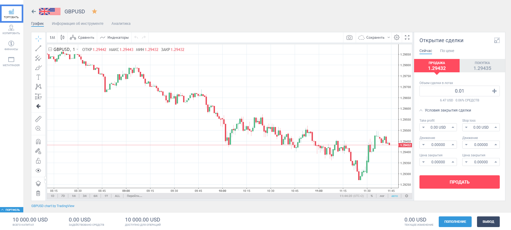The height and width of the screenshot is (230, 511).
Task: Click the zoom in magnifier tool
Action: tap(38, 128)
